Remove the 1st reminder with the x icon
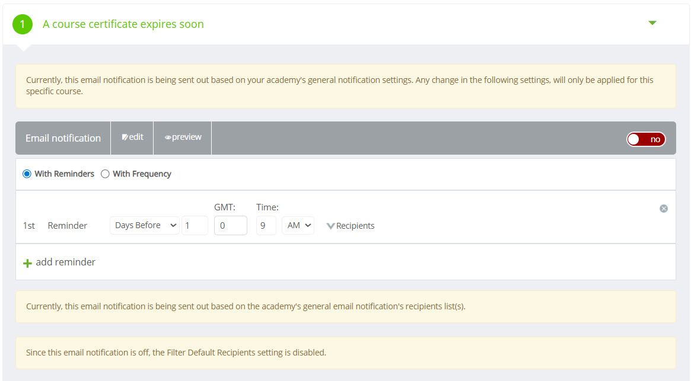The image size is (691, 381). (x=664, y=209)
